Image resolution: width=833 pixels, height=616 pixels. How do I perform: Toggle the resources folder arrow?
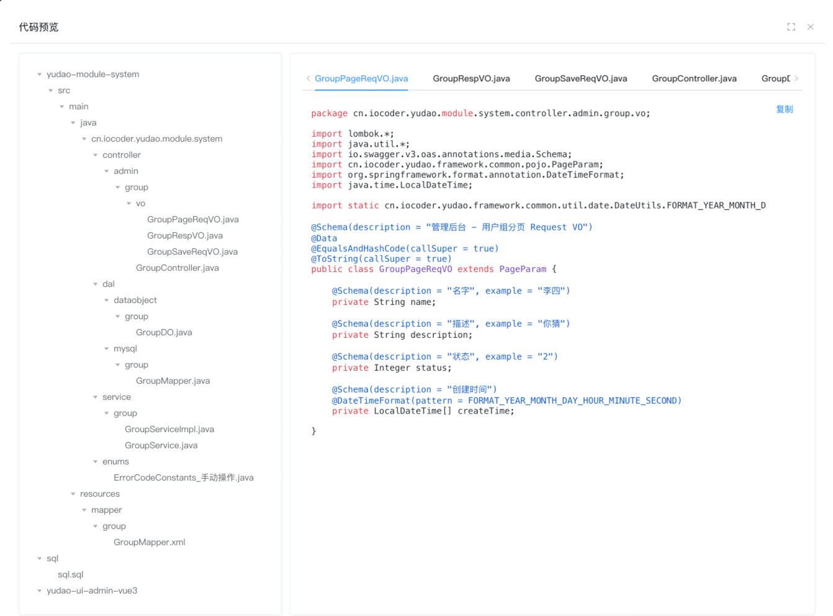[73, 494]
